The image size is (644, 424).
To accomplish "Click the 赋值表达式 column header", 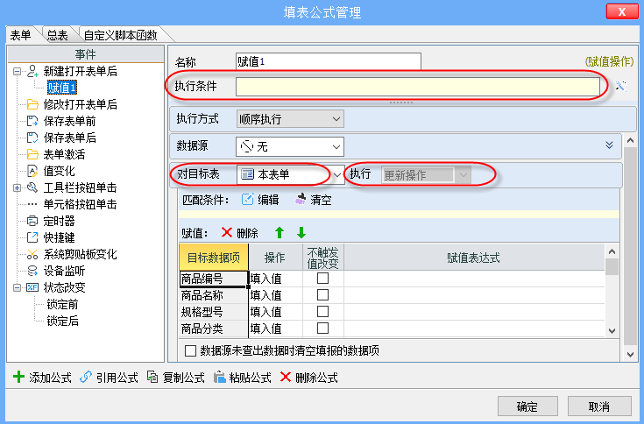I will click(x=474, y=257).
